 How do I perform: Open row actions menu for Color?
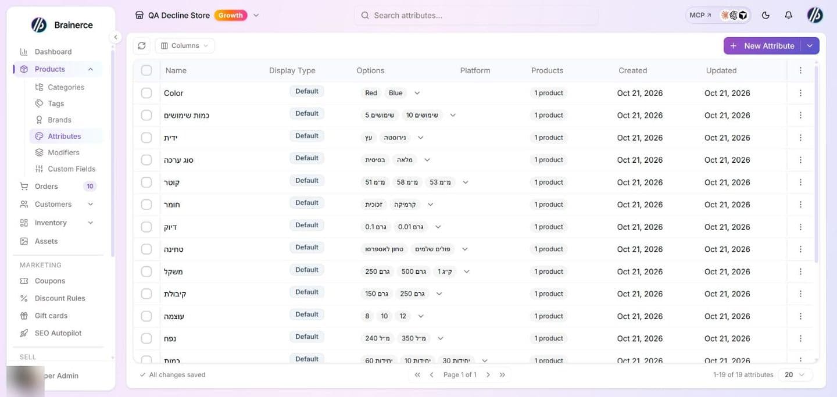point(800,93)
